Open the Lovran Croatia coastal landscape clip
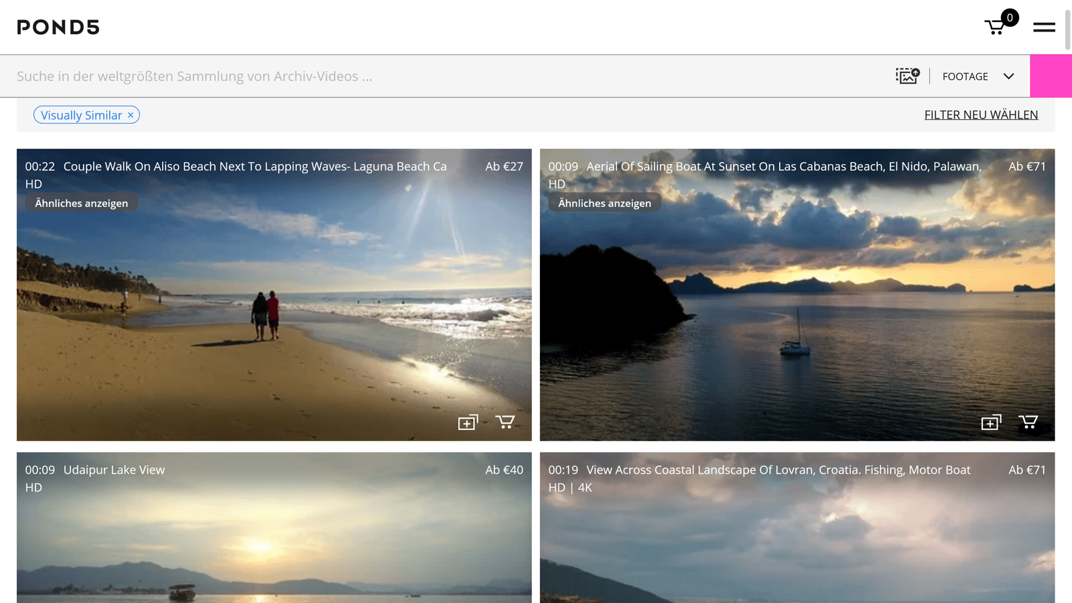The width and height of the screenshot is (1072, 603). point(797,543)
